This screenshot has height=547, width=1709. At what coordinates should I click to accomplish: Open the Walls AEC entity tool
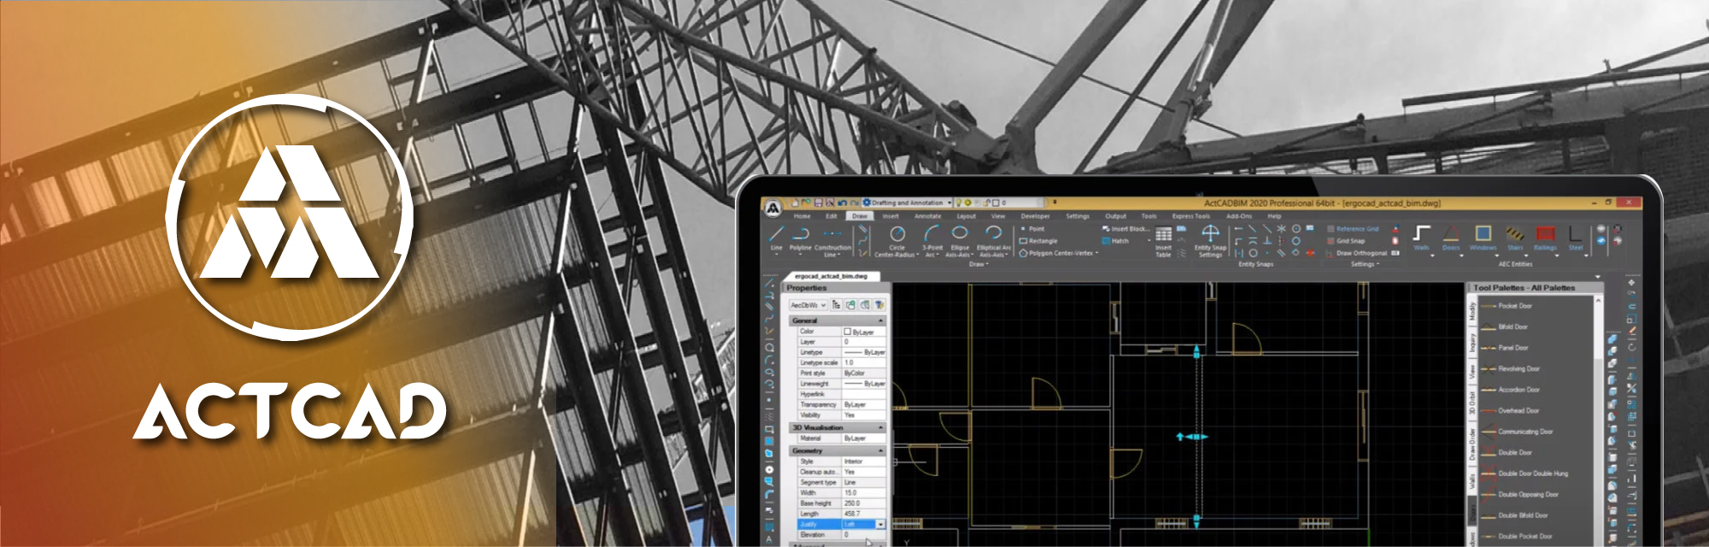[x=1421, y=236]
